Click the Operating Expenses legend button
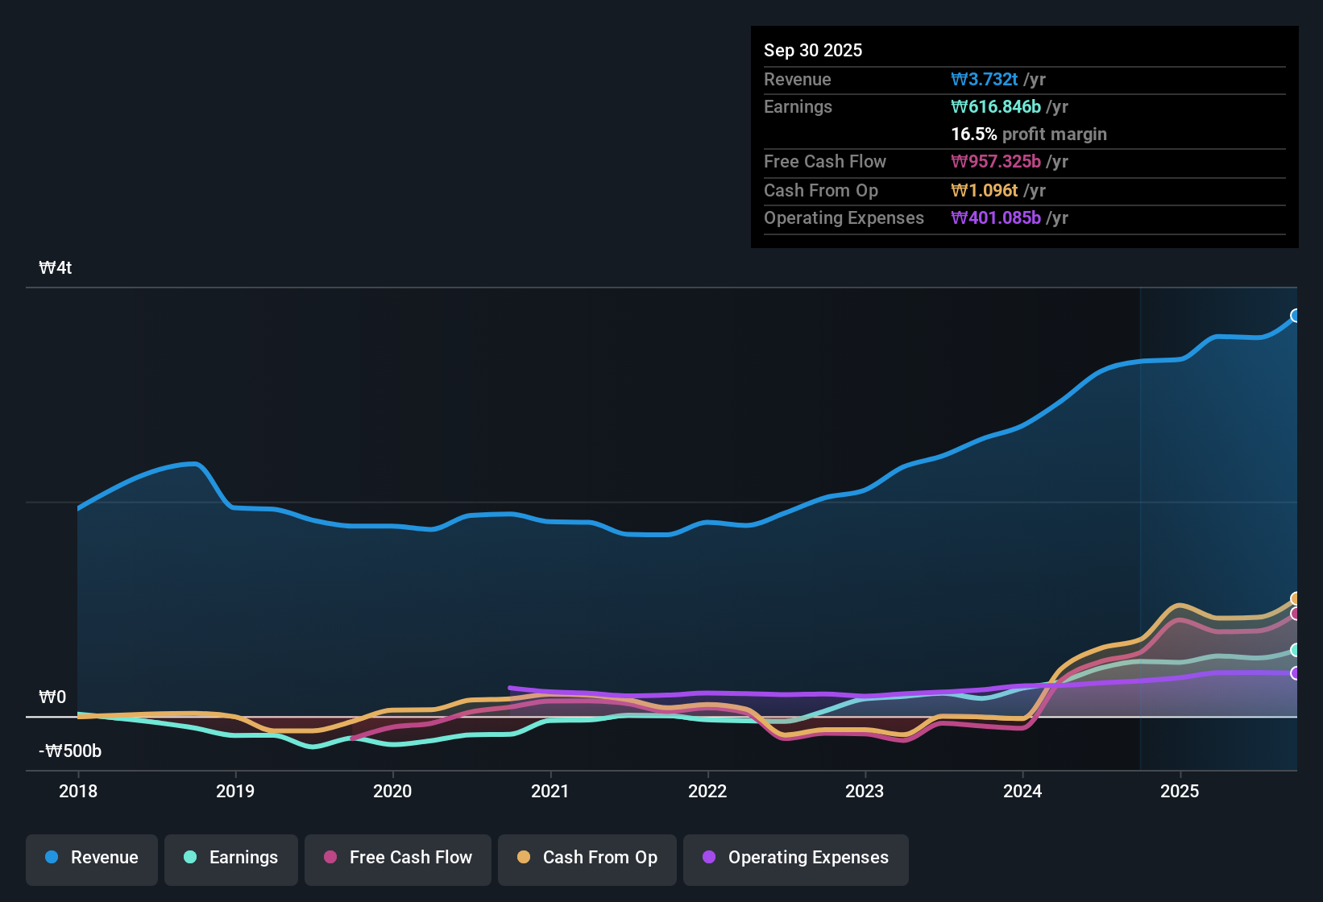The width and height of the screenshot is (1323, 902). 795,859
